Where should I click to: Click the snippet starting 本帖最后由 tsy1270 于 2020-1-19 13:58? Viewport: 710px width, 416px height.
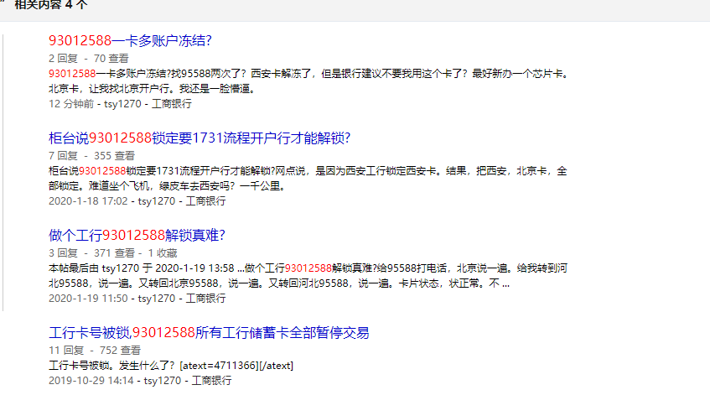(x=308, y=276)
